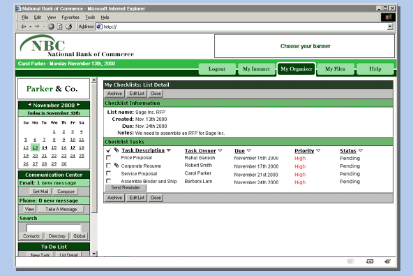Click the paperclip icon beside Corporate Resume
The width and height of the screenshot is (413, 276).
click(116, 166)
